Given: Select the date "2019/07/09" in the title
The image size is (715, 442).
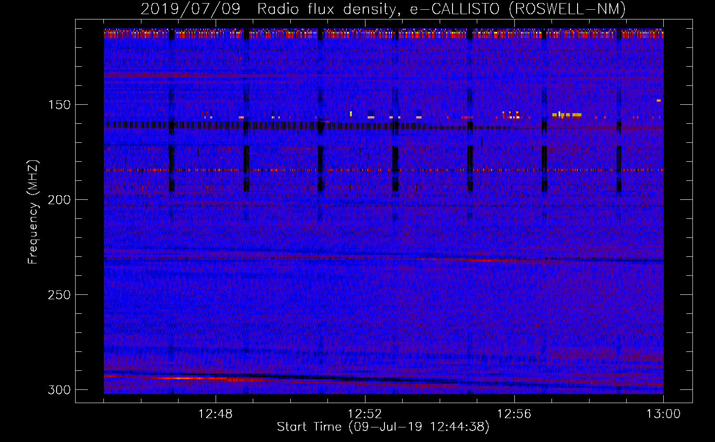Looking at the screenshot, I should coord(190,9).
